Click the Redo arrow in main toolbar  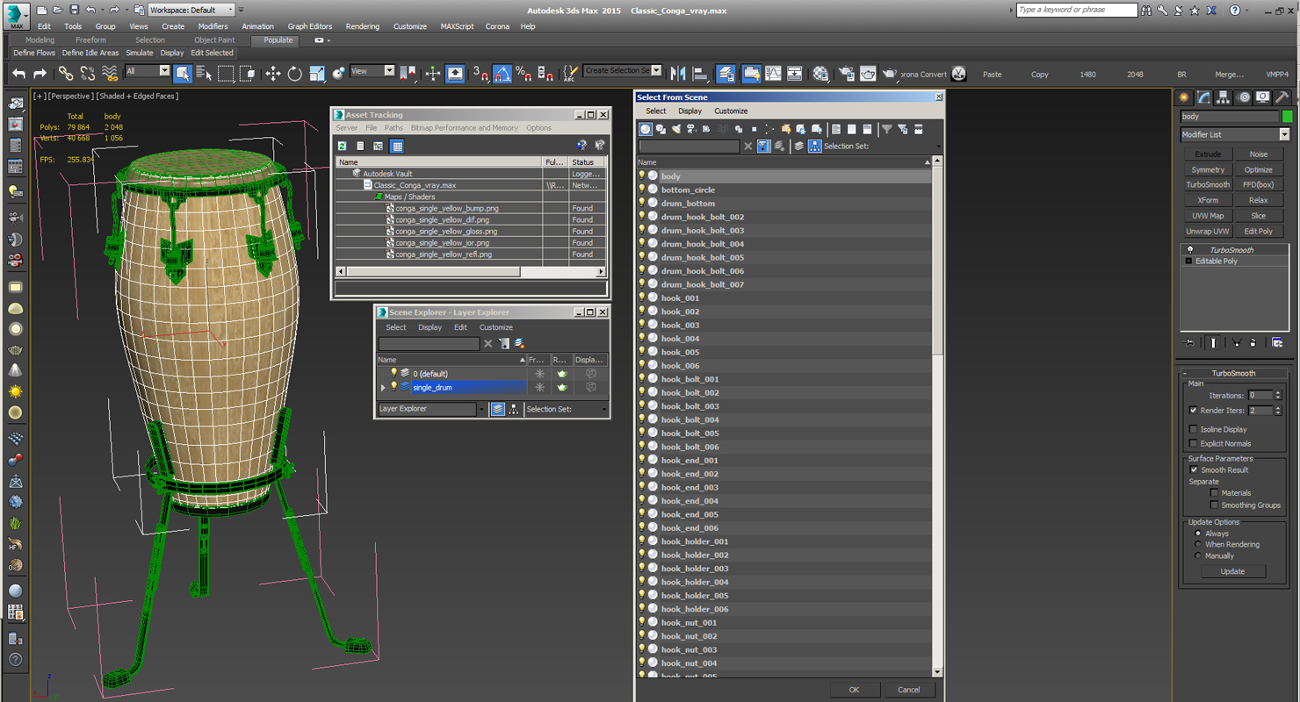pos(40,74)
